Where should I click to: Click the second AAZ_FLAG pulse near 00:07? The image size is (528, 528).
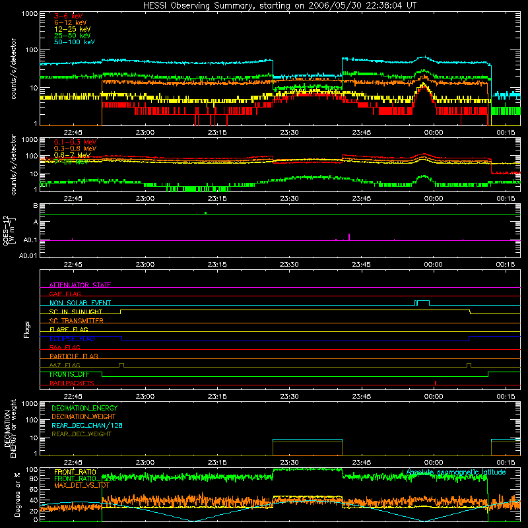pyautogui.click(x=469, y=366)
